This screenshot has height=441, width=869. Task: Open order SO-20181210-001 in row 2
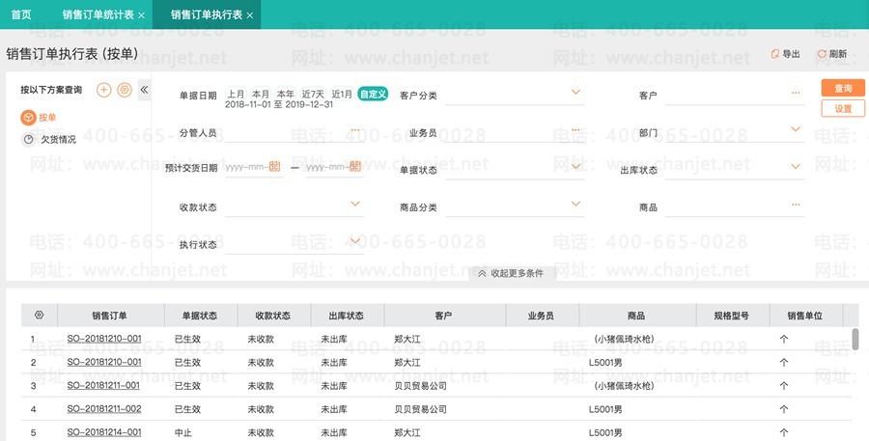(x=104, y=362)
